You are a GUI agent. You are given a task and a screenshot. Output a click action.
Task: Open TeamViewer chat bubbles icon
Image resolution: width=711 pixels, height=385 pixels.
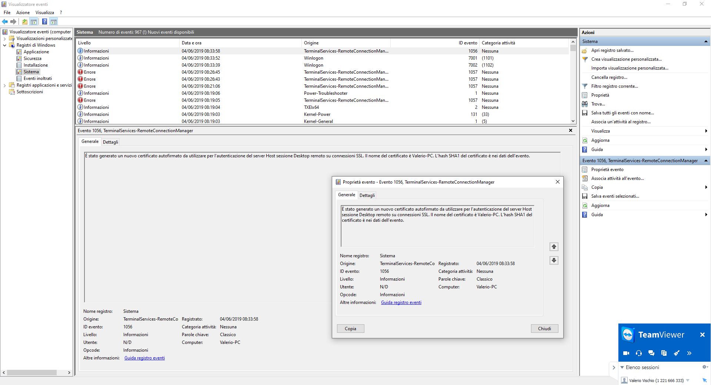click(651, 353)
